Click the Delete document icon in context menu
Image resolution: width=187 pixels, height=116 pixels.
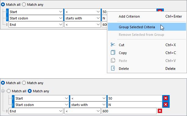(x=113, y=68)
